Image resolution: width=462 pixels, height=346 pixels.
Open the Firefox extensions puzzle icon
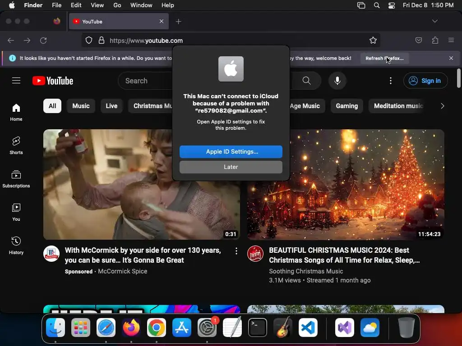click(x=435, y=40)
